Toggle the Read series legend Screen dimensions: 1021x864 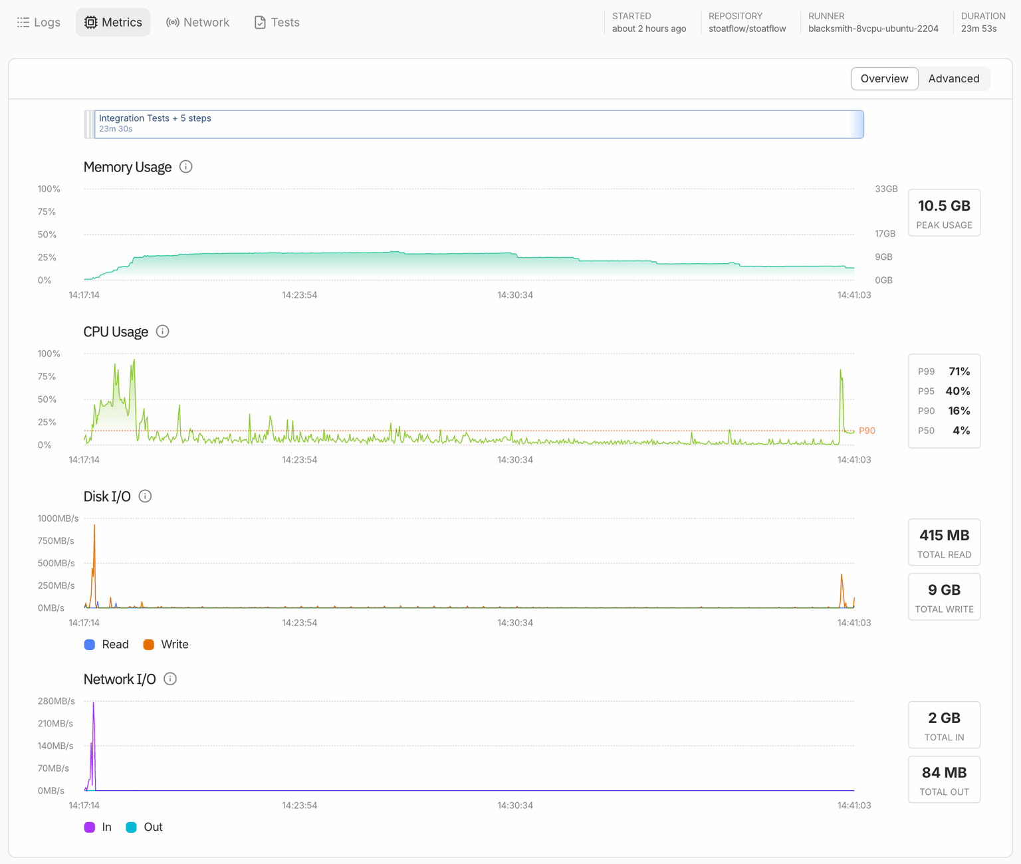(x=106, y=645)
